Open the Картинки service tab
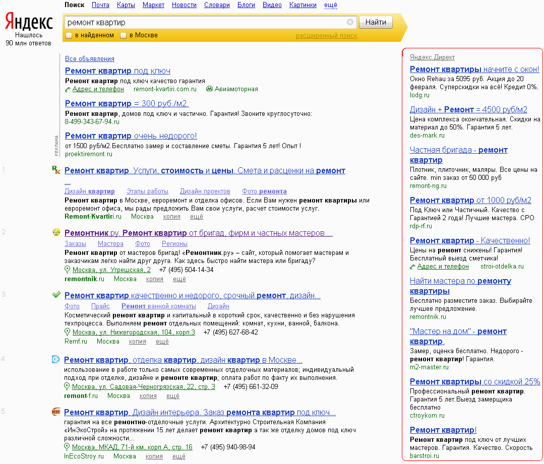544x464 pixels. click(303, 5)
